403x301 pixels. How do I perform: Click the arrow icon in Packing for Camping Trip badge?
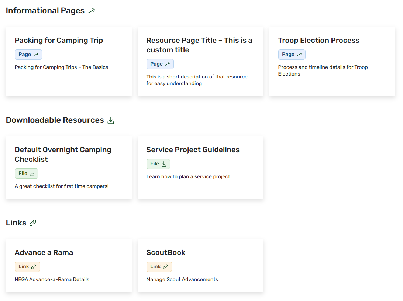click(36, 55)
